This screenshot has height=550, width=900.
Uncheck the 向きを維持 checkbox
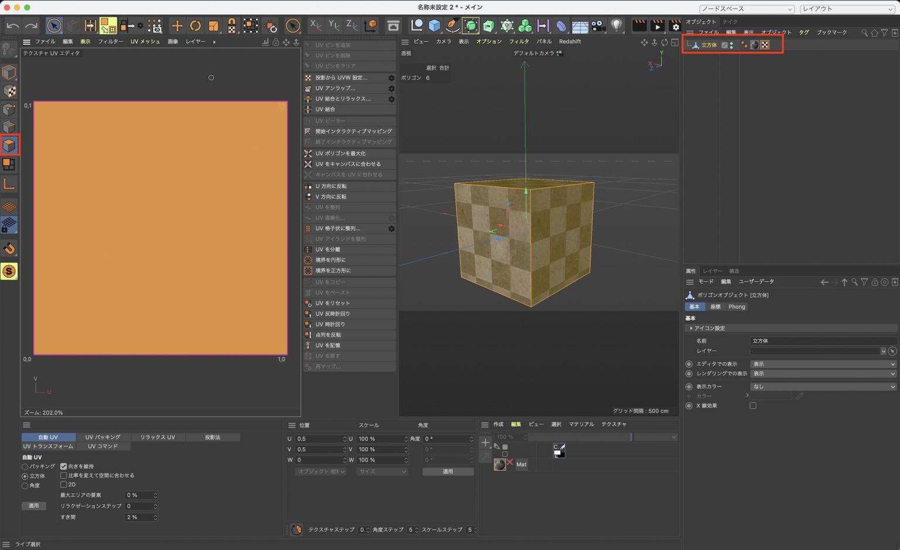point(64,466)
